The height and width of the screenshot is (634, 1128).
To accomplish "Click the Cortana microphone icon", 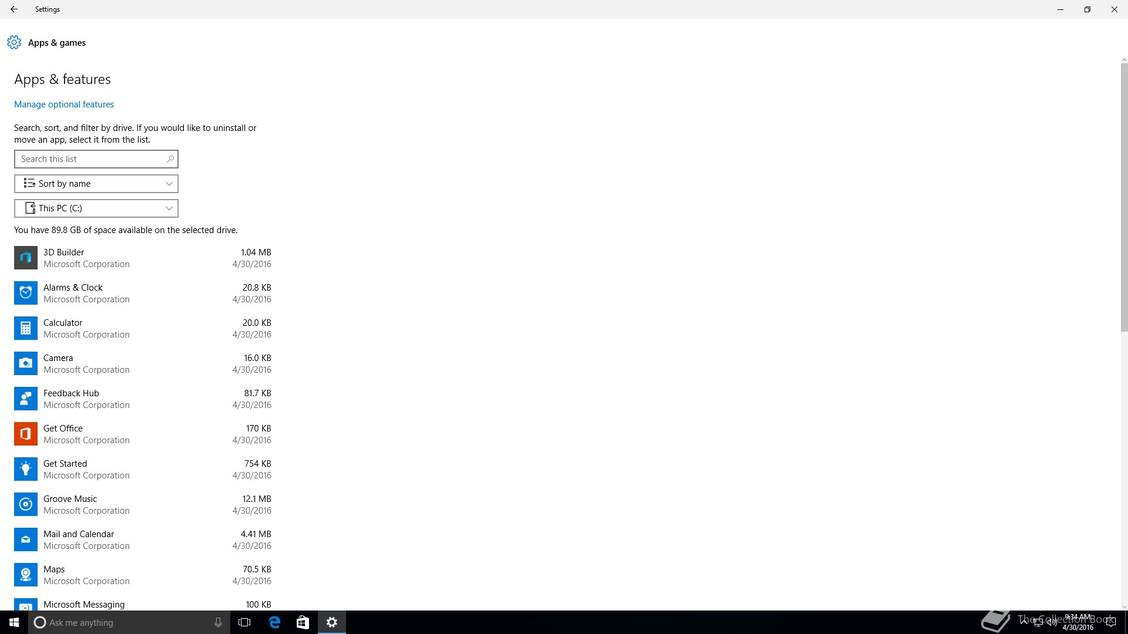I will pyautogui.click(x=218, y=622).
